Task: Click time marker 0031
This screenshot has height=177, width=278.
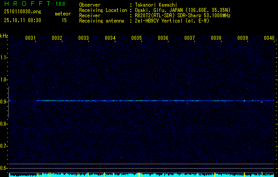Action: pos(30,38)
